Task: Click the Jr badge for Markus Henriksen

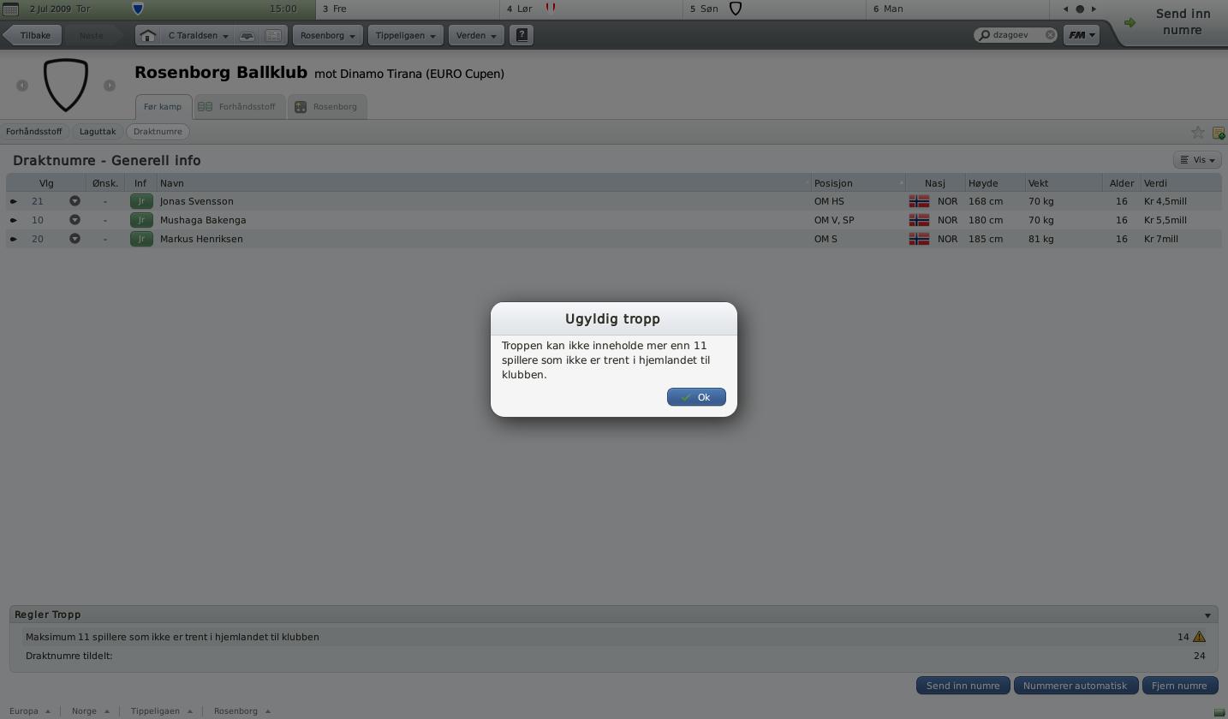Action: (141, 239)
